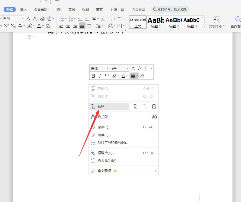Center align text in the ribbon
This screenshot has height=202, width=241.
pyautogui.click(x=68, y=26)
